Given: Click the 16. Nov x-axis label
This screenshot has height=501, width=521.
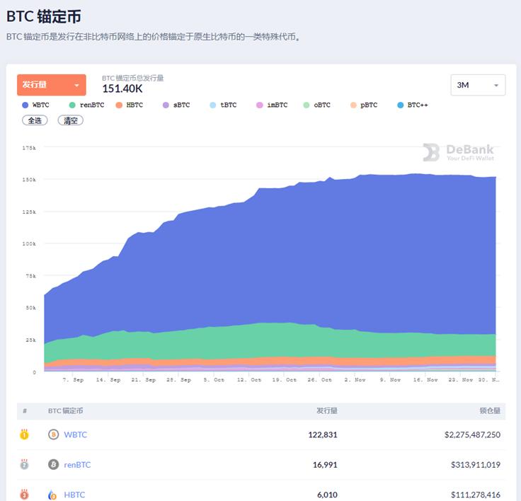Looking at the screenshot, I should tap(425, 380).
